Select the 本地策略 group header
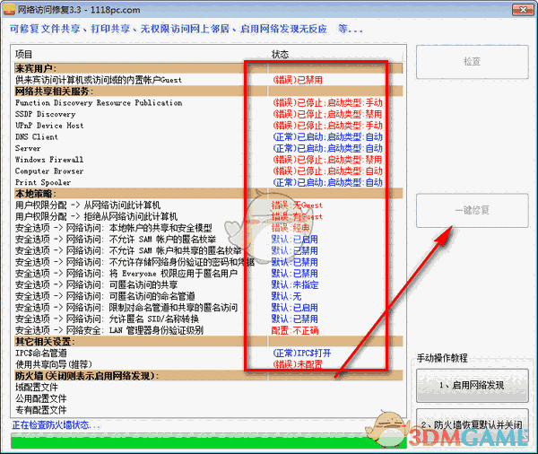This screenshot has height=454, width=538. click(x=208, y=194)
